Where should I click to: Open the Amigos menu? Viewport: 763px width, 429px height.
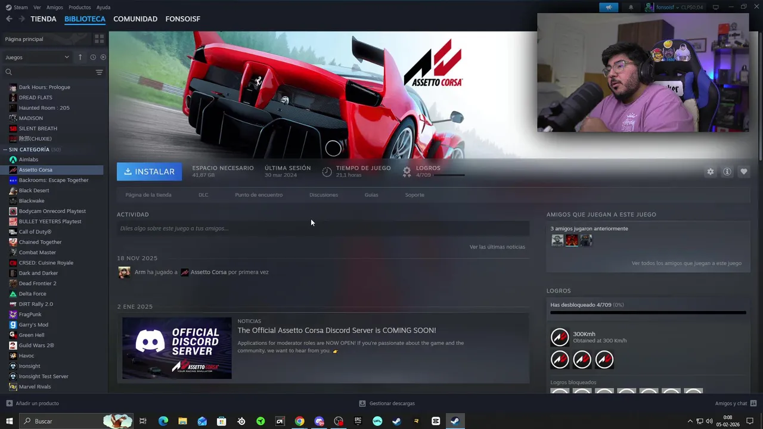pos(55,7)
